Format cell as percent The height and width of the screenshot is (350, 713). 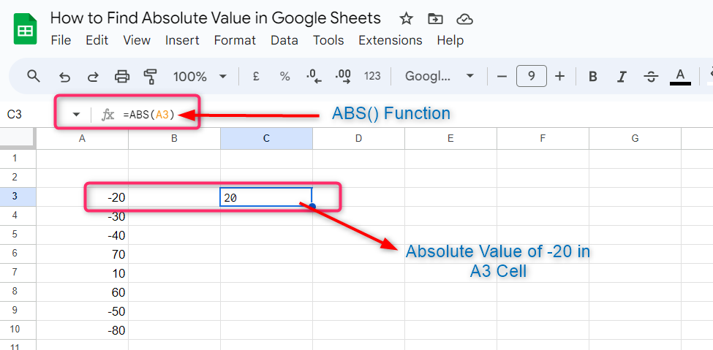[285, 76]
